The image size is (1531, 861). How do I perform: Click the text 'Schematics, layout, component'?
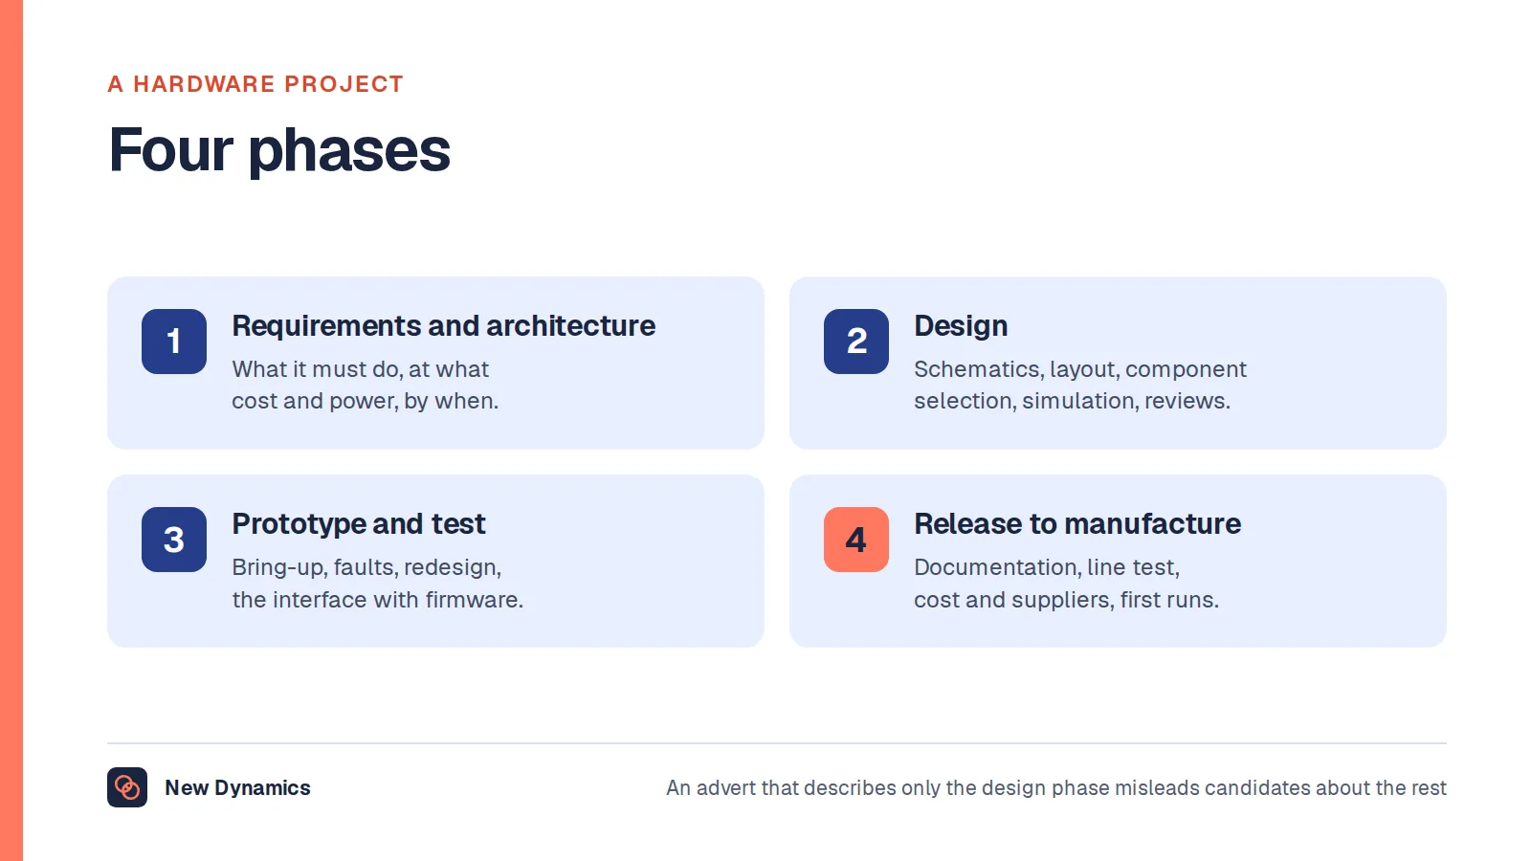coord(1080,369)
